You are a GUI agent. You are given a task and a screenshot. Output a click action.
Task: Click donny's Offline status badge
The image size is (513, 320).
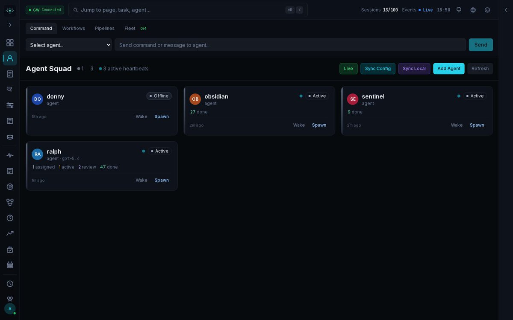click(x=159, y=96)
